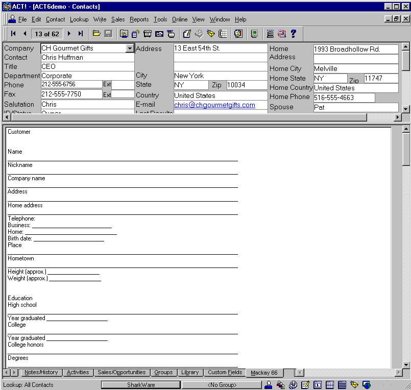
Task: Jump to the last contact record
Action: coord(81,34)
